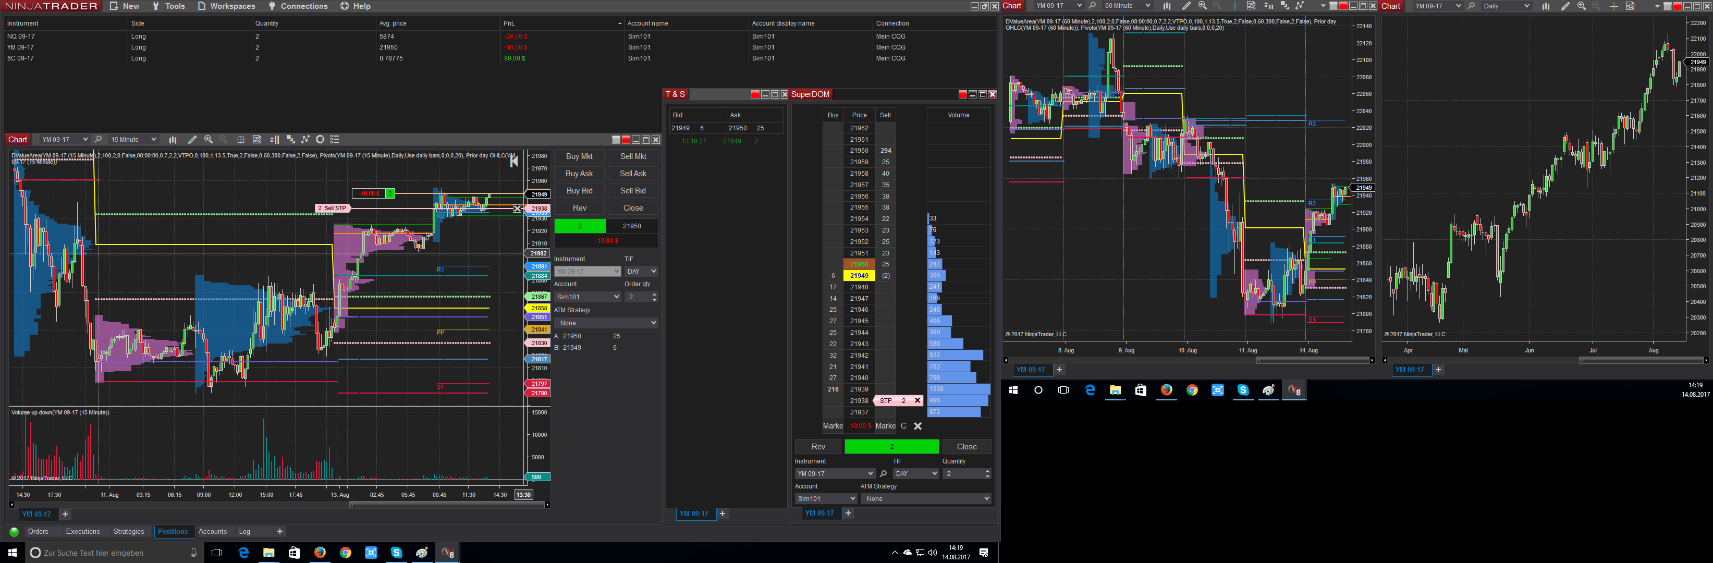
Task: Open Chart Trader Account Sim101 dropdown
Action: (x=587, y=297)
